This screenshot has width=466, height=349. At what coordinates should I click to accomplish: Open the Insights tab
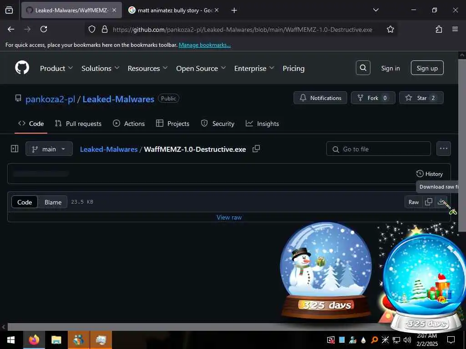262,124
